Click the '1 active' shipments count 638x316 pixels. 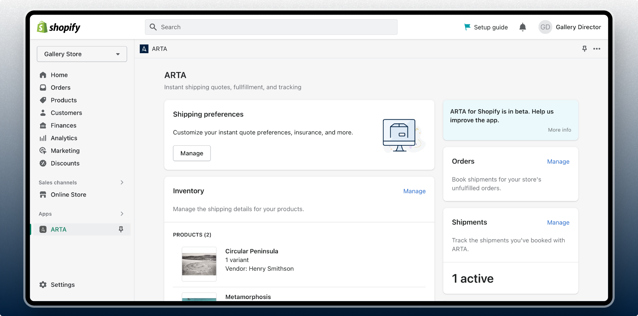pyautogui.click(x=473, y=279)
